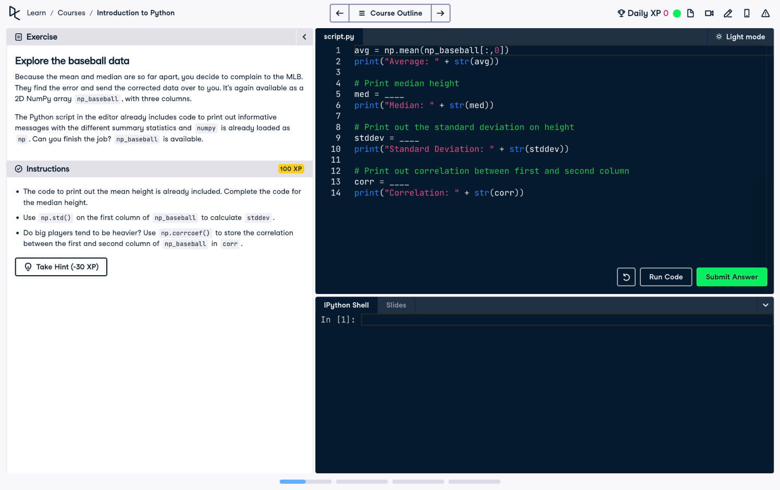Viewport: 780px width, 490px height.
Task: Go to next exercise with right arrow
Action: click(440, 13)
